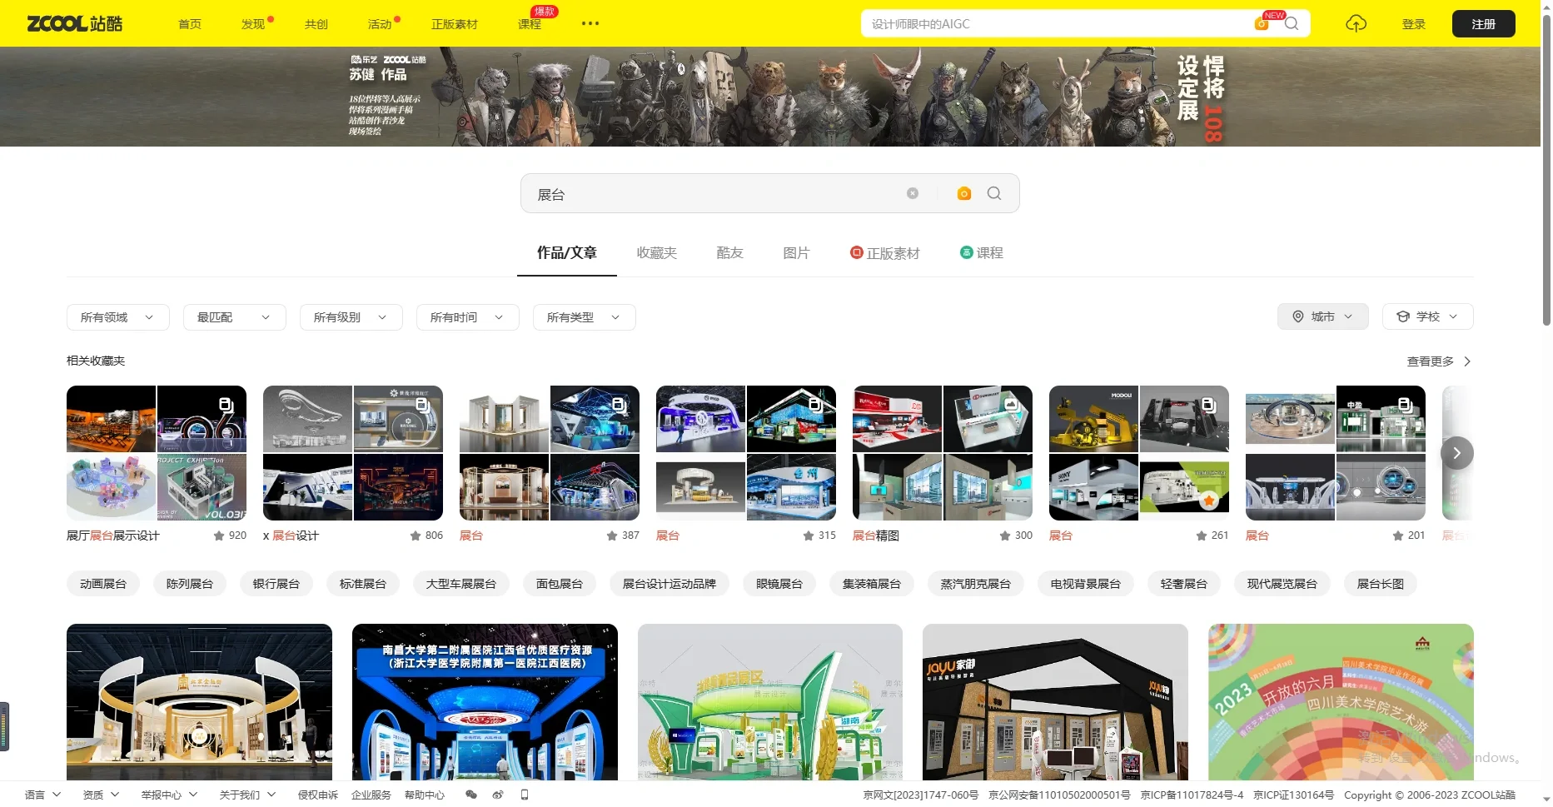Switch to the 收藏夹 tab
Image resolution: width=1553 pixels, height=807 pixels.
tap(656, 252)
